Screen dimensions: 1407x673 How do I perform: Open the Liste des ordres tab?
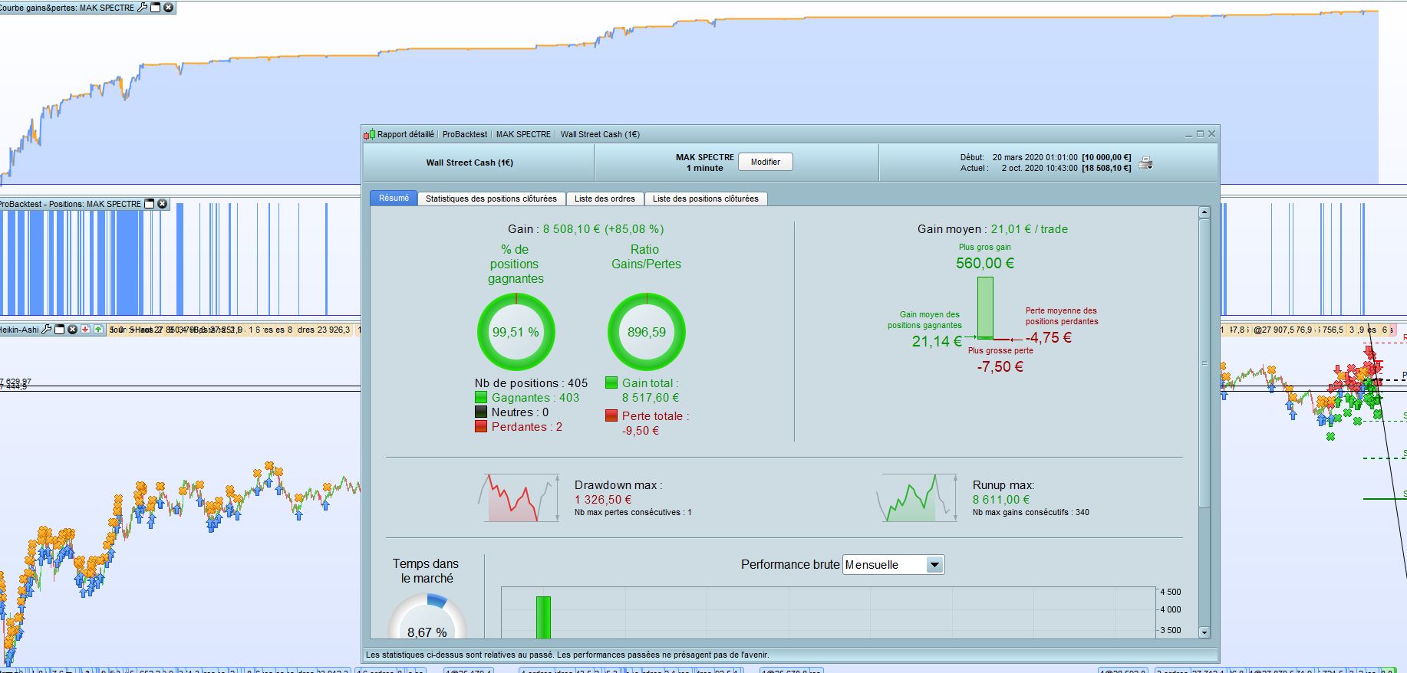[605, 199]
